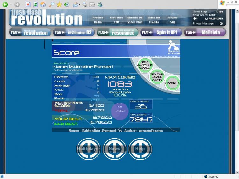This screenshot has height=179, width=239.
Task: Open the FAQ menu item
Action: tap(172, 22)
